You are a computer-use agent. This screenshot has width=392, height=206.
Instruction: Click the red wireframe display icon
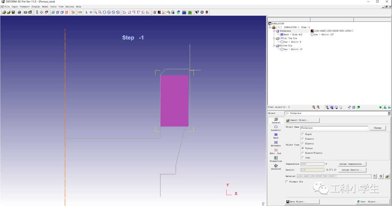pyautogui.click(x=67, y=12)
